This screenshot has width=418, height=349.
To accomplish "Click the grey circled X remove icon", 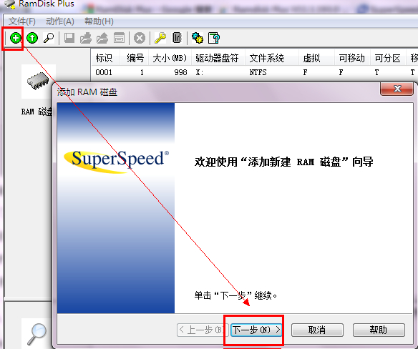I will (140, 38).
